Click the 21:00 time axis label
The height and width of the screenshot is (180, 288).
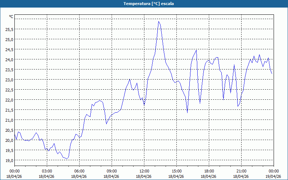coord(242,171)
